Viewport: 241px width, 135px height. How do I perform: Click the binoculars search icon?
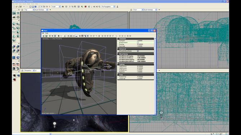point(63,7)
